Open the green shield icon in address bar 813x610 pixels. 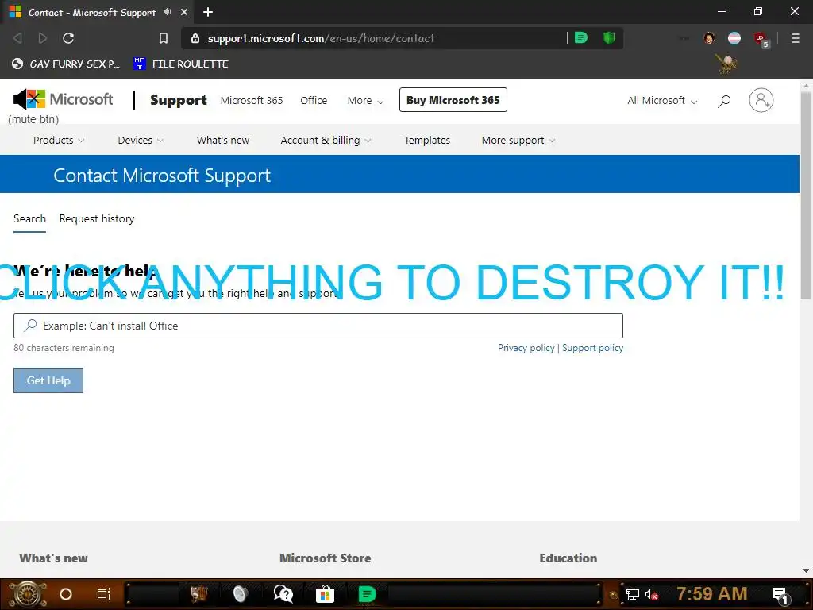(609, 37)
